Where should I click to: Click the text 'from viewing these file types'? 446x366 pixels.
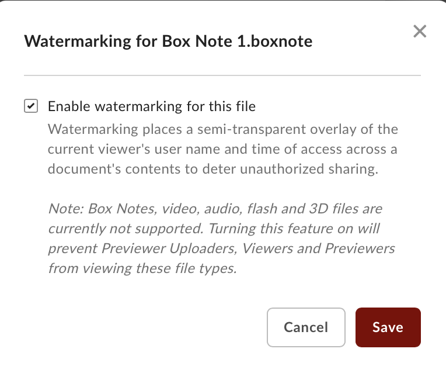point(142,269)
